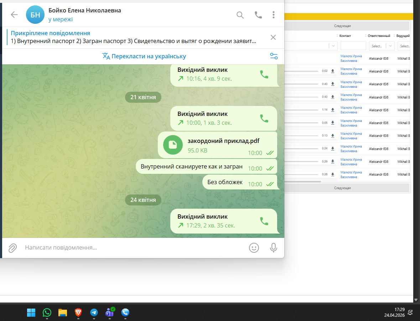The height and width of the screenshot is (321, 420).
Task: Download the 0:02 call recording
Action: (333, 71)
